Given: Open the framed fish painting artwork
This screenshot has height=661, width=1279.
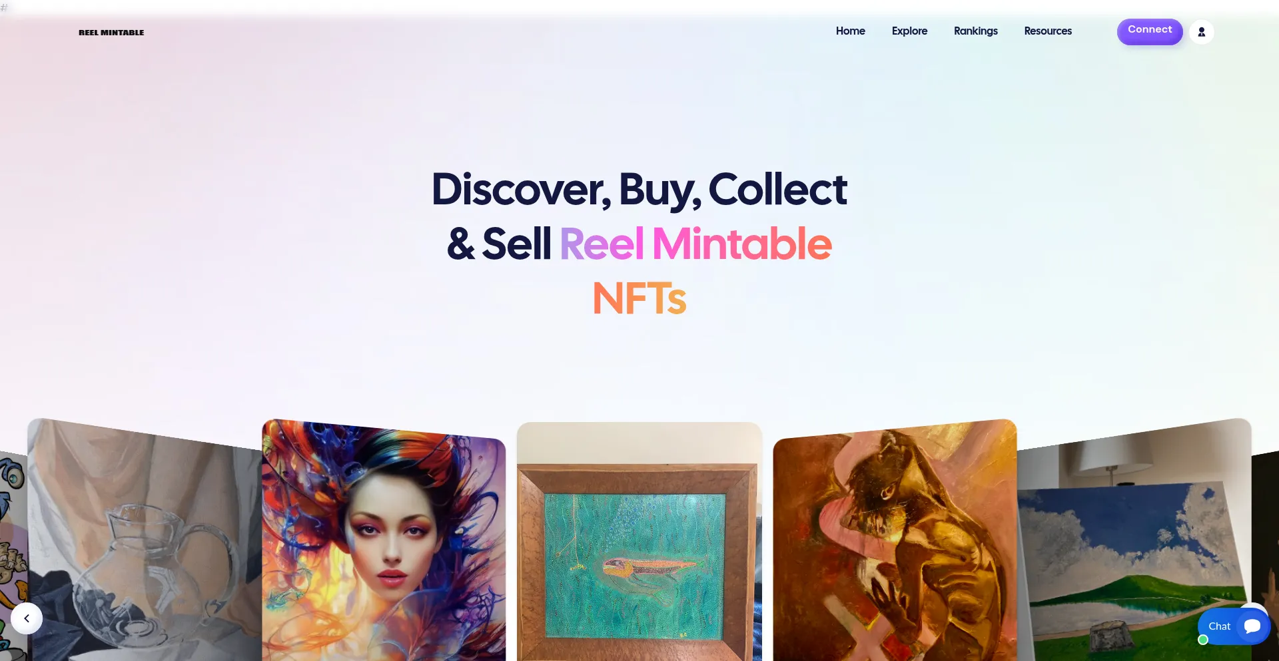Looking at the screenshot, I should point(639,542).
